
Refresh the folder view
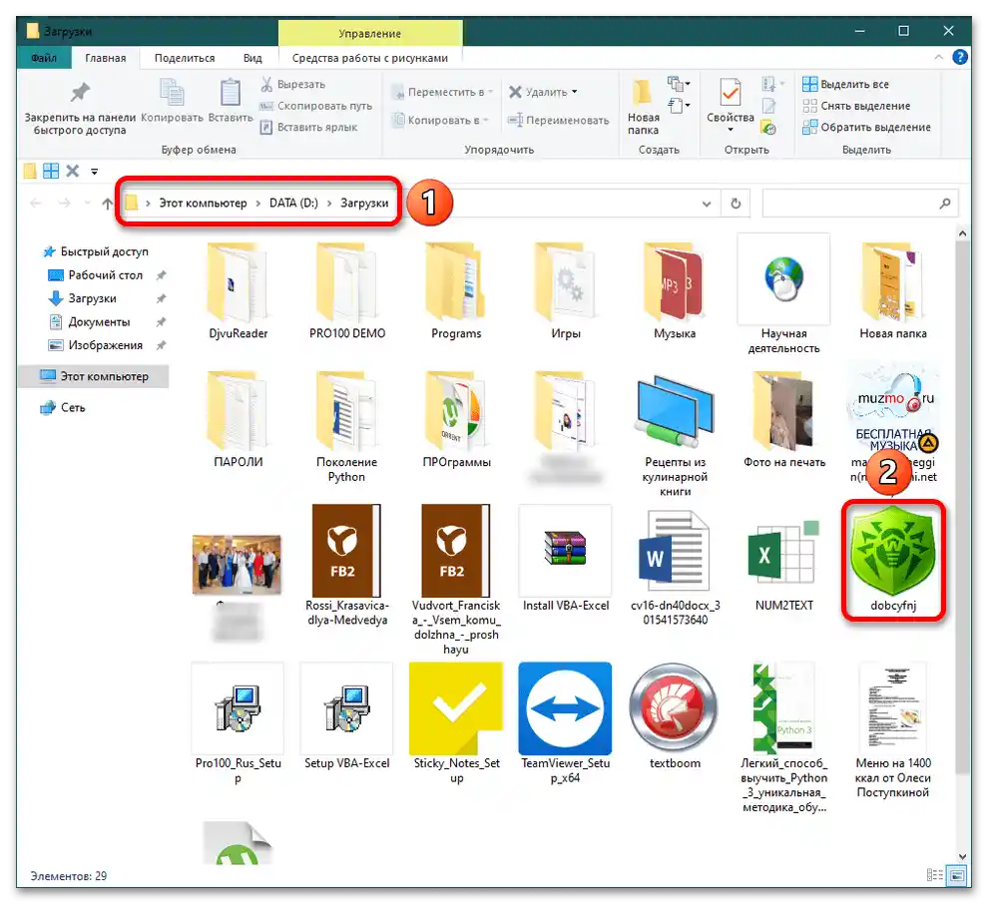click(736, 204)
